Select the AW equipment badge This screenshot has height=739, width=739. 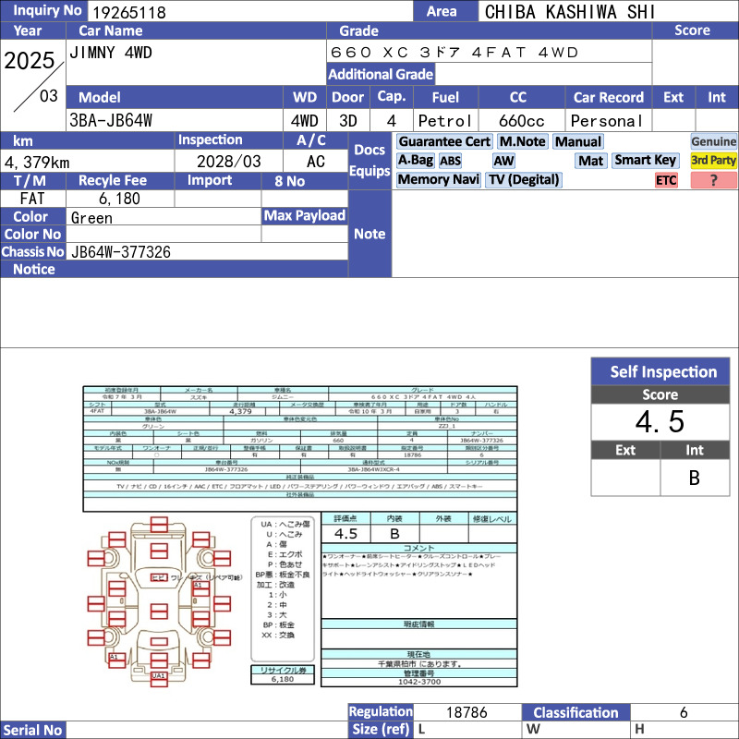click(x=503, y=161)
